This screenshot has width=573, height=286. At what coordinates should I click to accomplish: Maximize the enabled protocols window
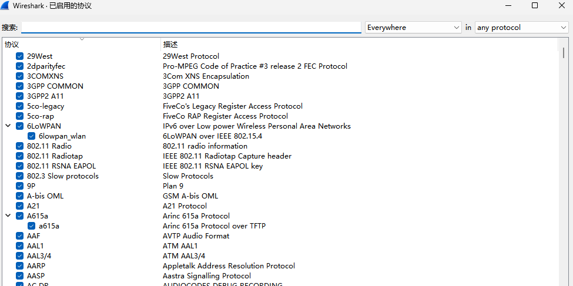[534, 5]
